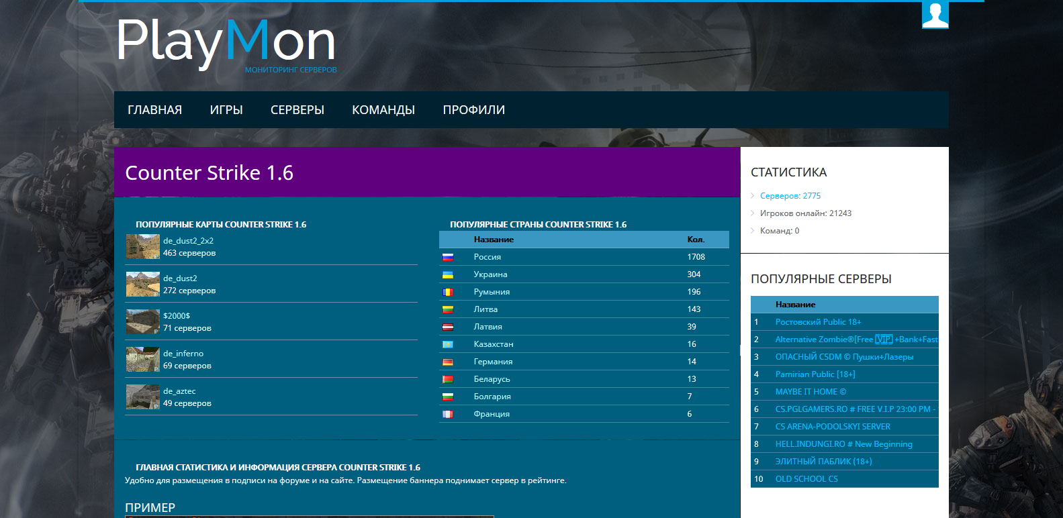Image resolution: width=1063 pixels, height=518 pixels.
Task: Click the Ukraine flag icon
Action: [448, 274]
